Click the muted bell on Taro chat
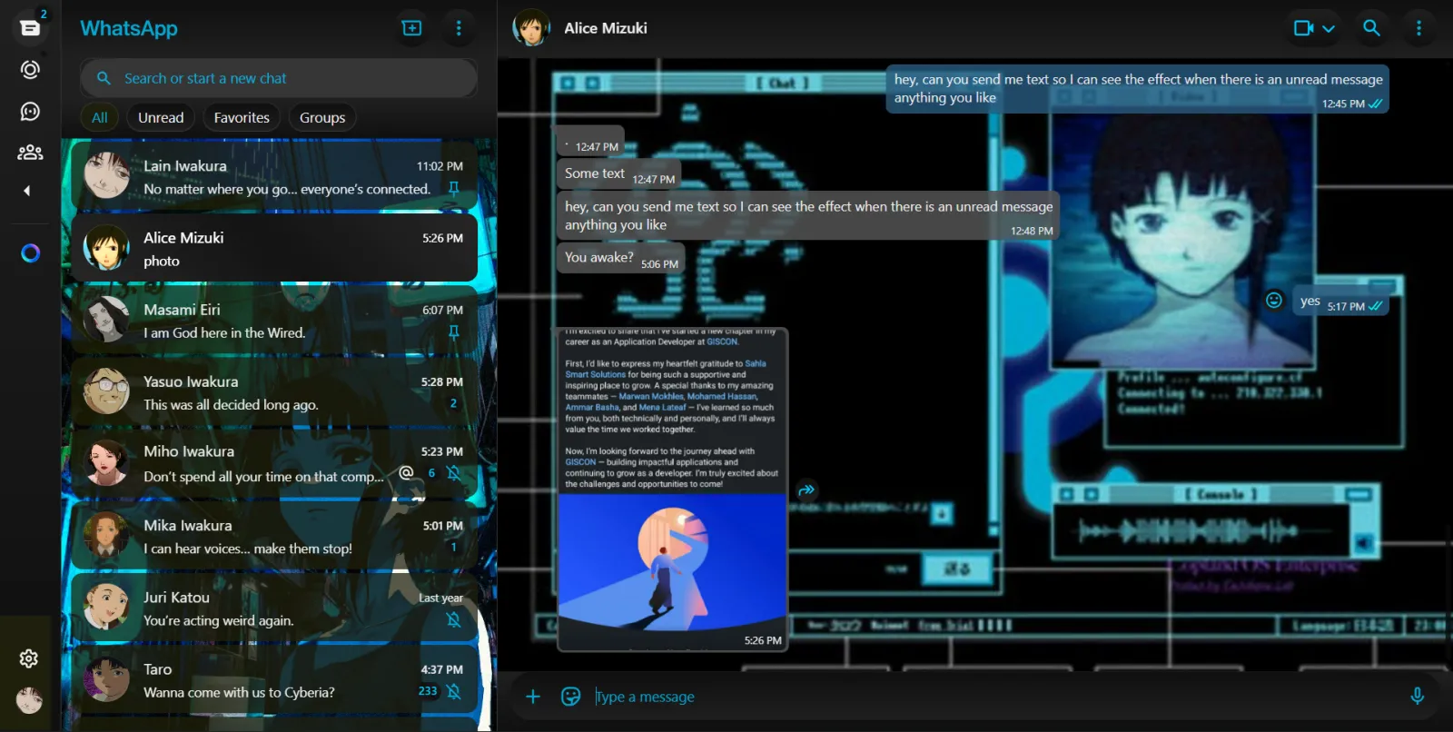The width and height of the screenshot is (1453, 732). 454,691
